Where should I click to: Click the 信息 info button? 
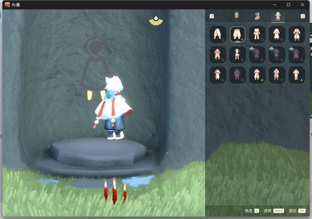252,211
